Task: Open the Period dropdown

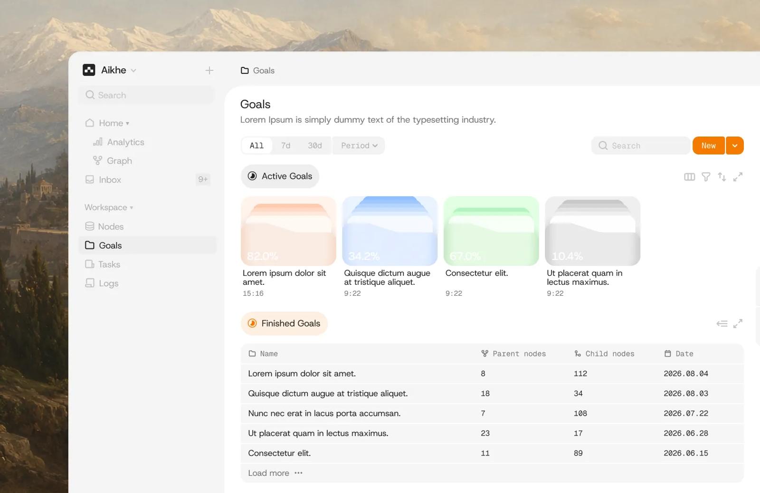Action: pos(359,145)
